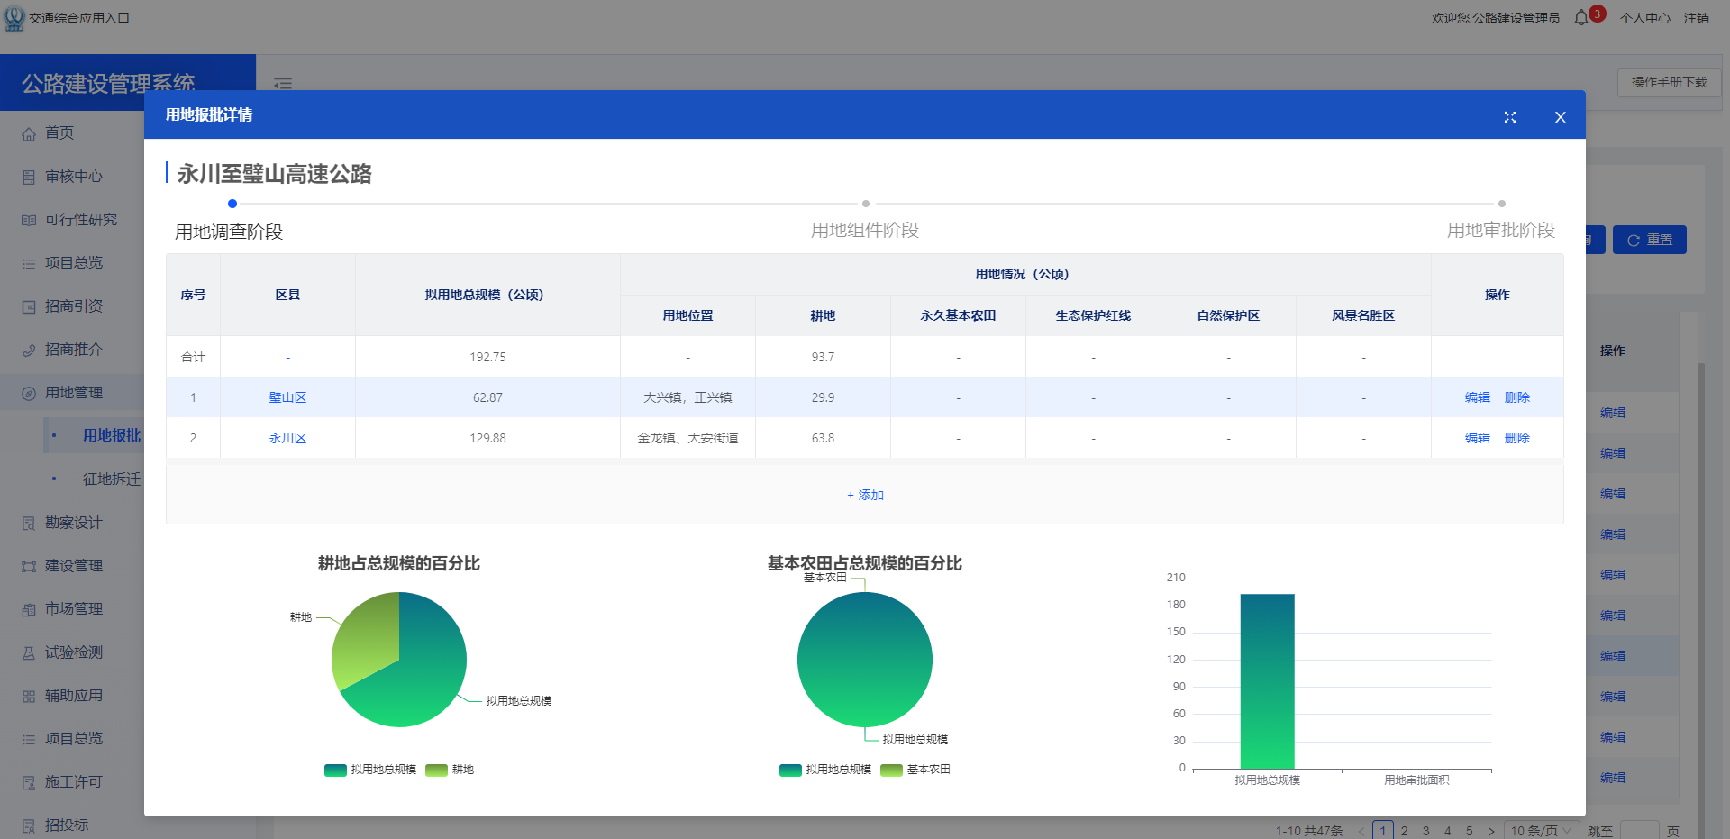This screenshot has width=1730, height=839.
Task: Toggle 拟用地总规模 legend in 基本农田 chart
Action: pyautogui.click(x=825, y=770)
